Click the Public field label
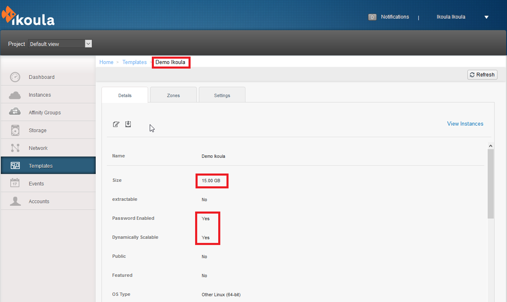This screenshot has width=507, height=302. coord(119,257)
